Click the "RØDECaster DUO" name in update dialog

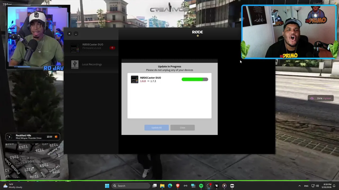tap(150, 78)
